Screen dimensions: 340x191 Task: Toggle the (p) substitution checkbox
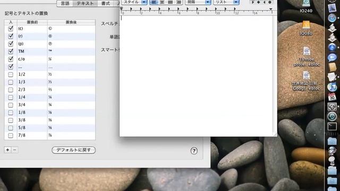click(x=11, y=44)
